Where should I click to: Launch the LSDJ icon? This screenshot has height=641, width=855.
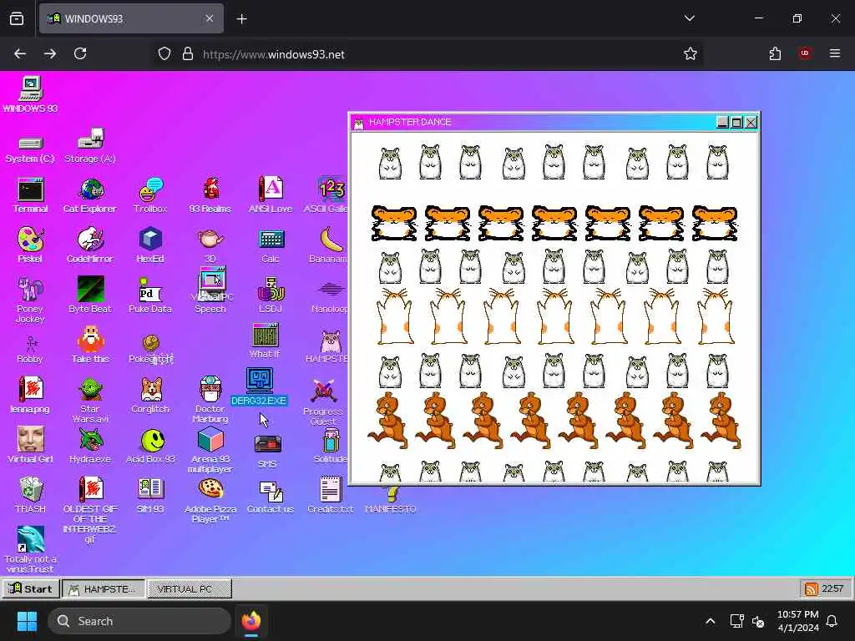(x=271, y=295)
